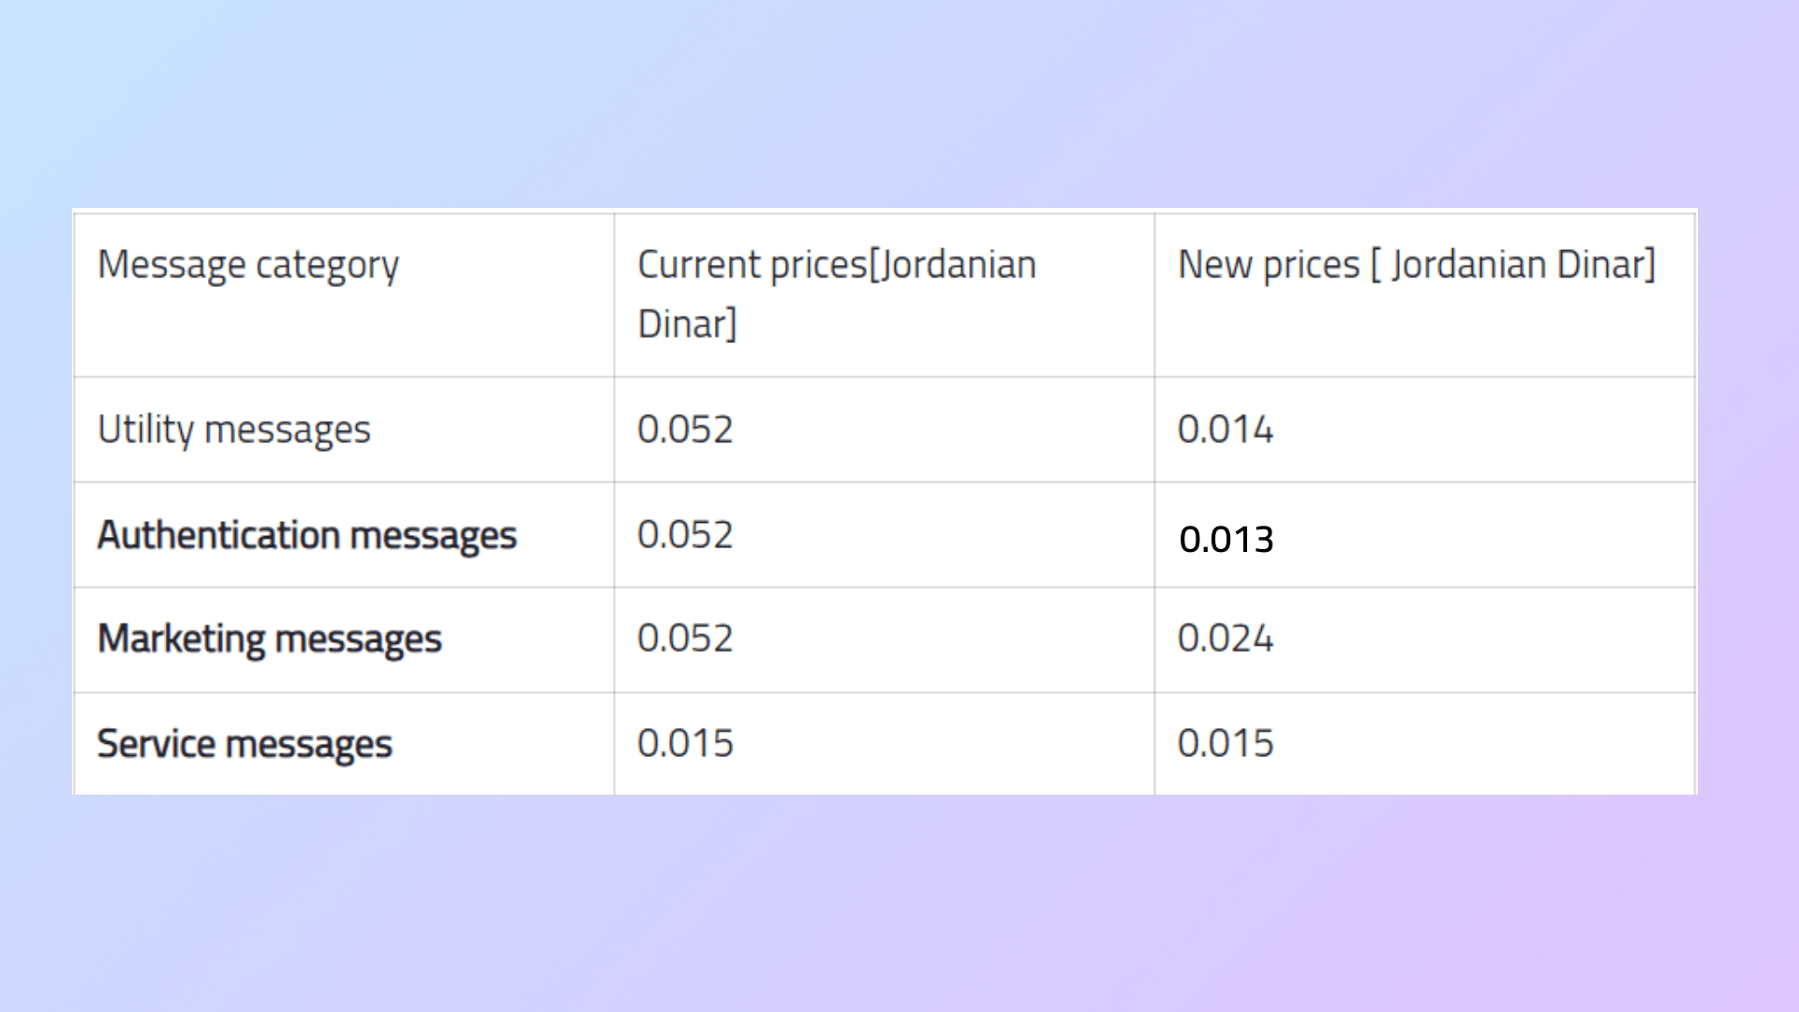Select the Utility messages current price 0.052
The image size is (1799, 1012).
point(685,430)
